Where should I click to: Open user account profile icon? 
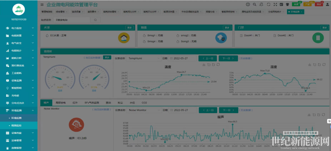point(327,4)
